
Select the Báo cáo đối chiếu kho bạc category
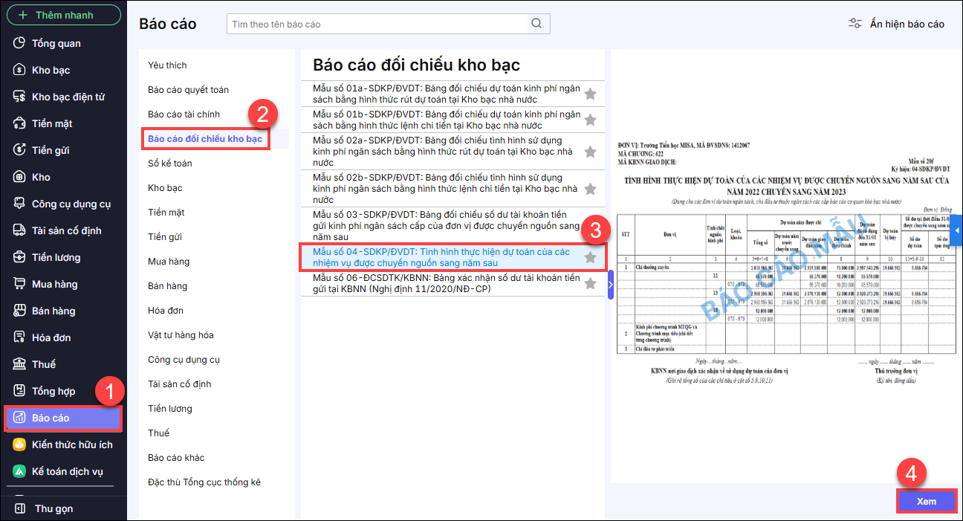[205, 139]
